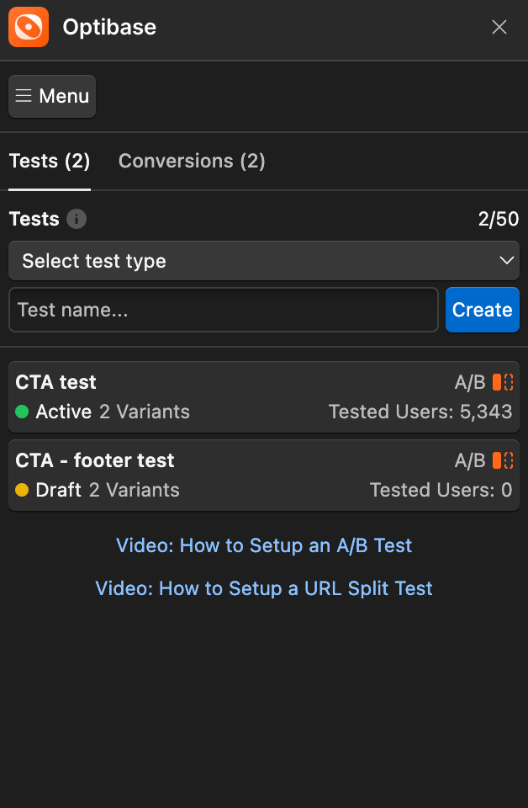The height and width of the screenshot is (808, 528).
Task: Click the Tests info icon
Action: [77, 220]
